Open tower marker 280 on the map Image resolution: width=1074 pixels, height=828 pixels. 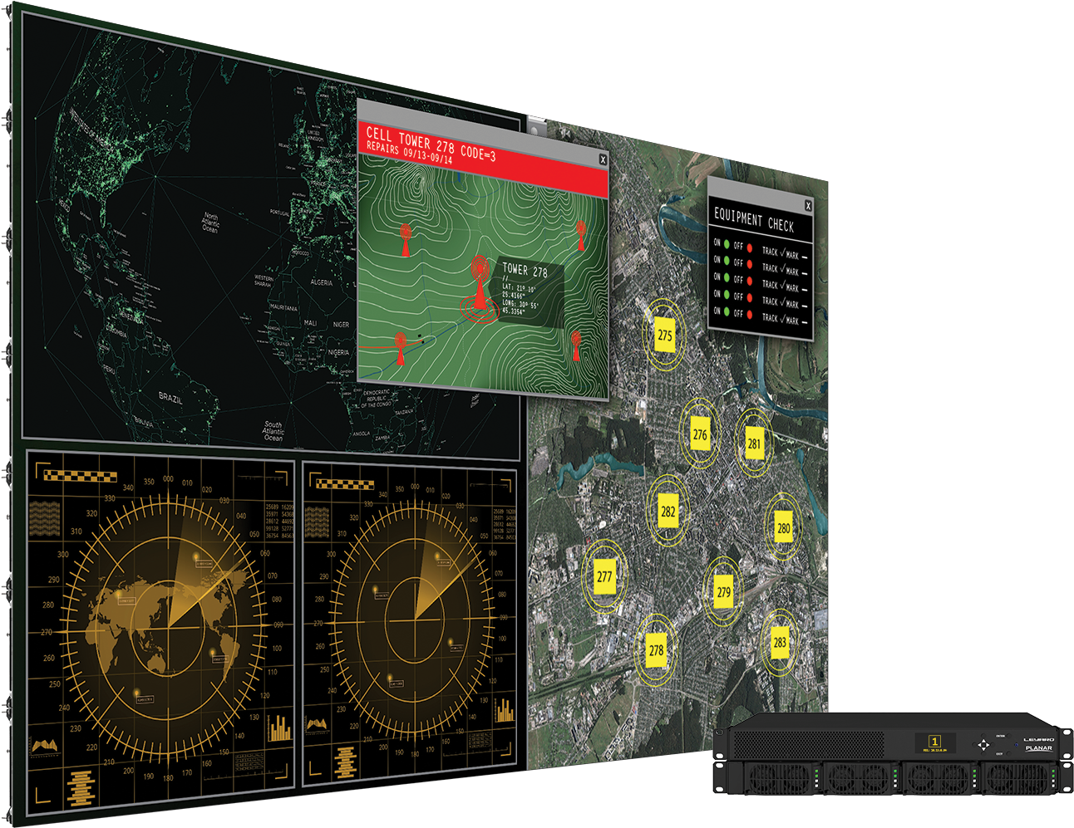783,527
